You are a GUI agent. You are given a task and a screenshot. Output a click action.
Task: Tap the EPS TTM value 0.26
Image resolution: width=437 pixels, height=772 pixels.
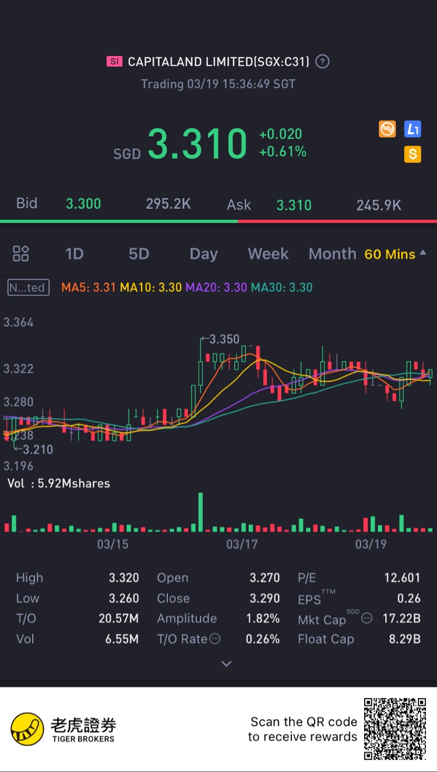[409, 598]
